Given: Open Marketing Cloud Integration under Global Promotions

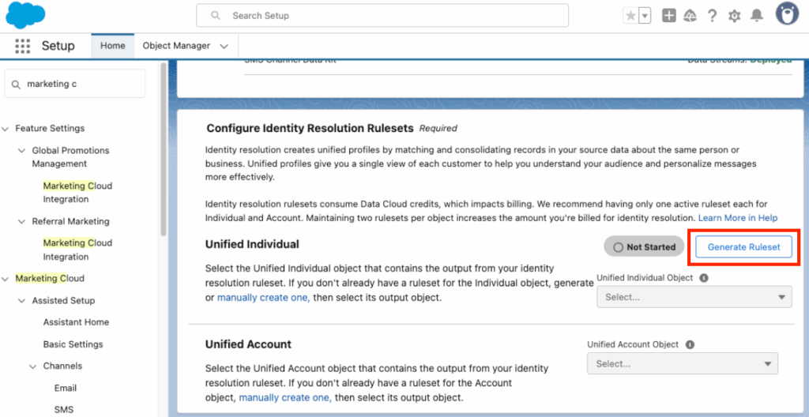Looking at the screenshot, I should pyautogui.click(x=77, y=193).
